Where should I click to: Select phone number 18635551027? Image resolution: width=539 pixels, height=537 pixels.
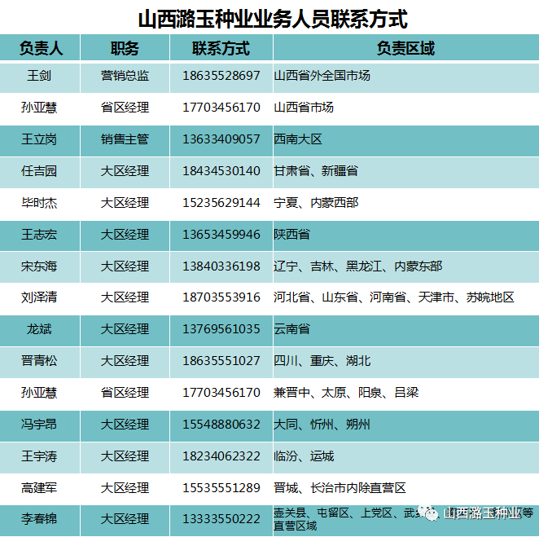coord(221,360)
